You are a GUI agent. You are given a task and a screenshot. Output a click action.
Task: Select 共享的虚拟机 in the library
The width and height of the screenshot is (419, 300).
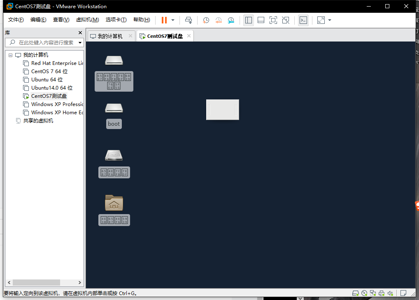[38, 121]
